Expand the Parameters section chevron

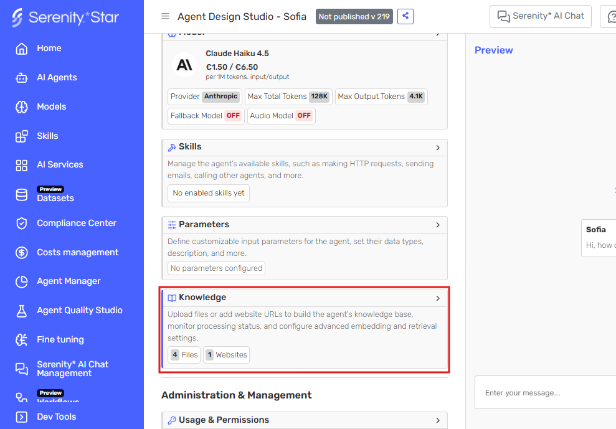[x=438, y=225]
